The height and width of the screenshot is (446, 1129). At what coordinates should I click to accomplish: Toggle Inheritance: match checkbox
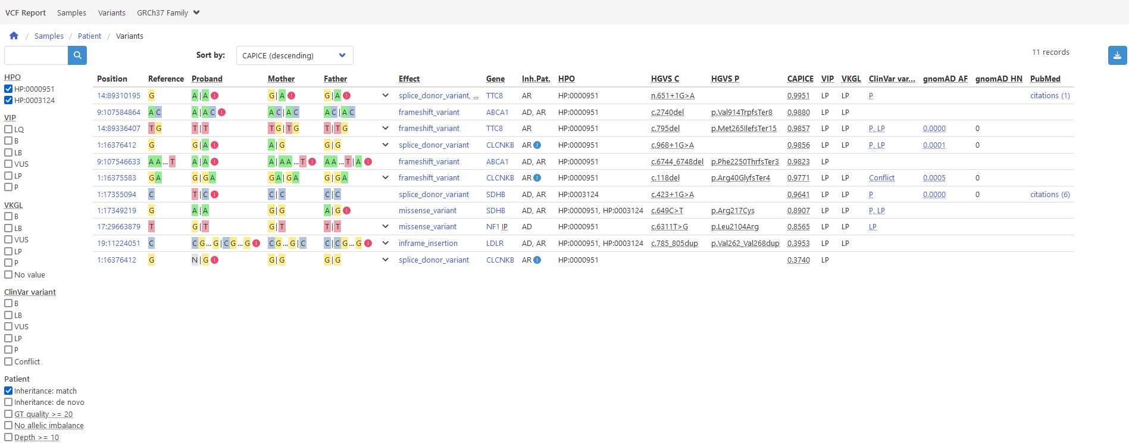(x=8, y=391)
